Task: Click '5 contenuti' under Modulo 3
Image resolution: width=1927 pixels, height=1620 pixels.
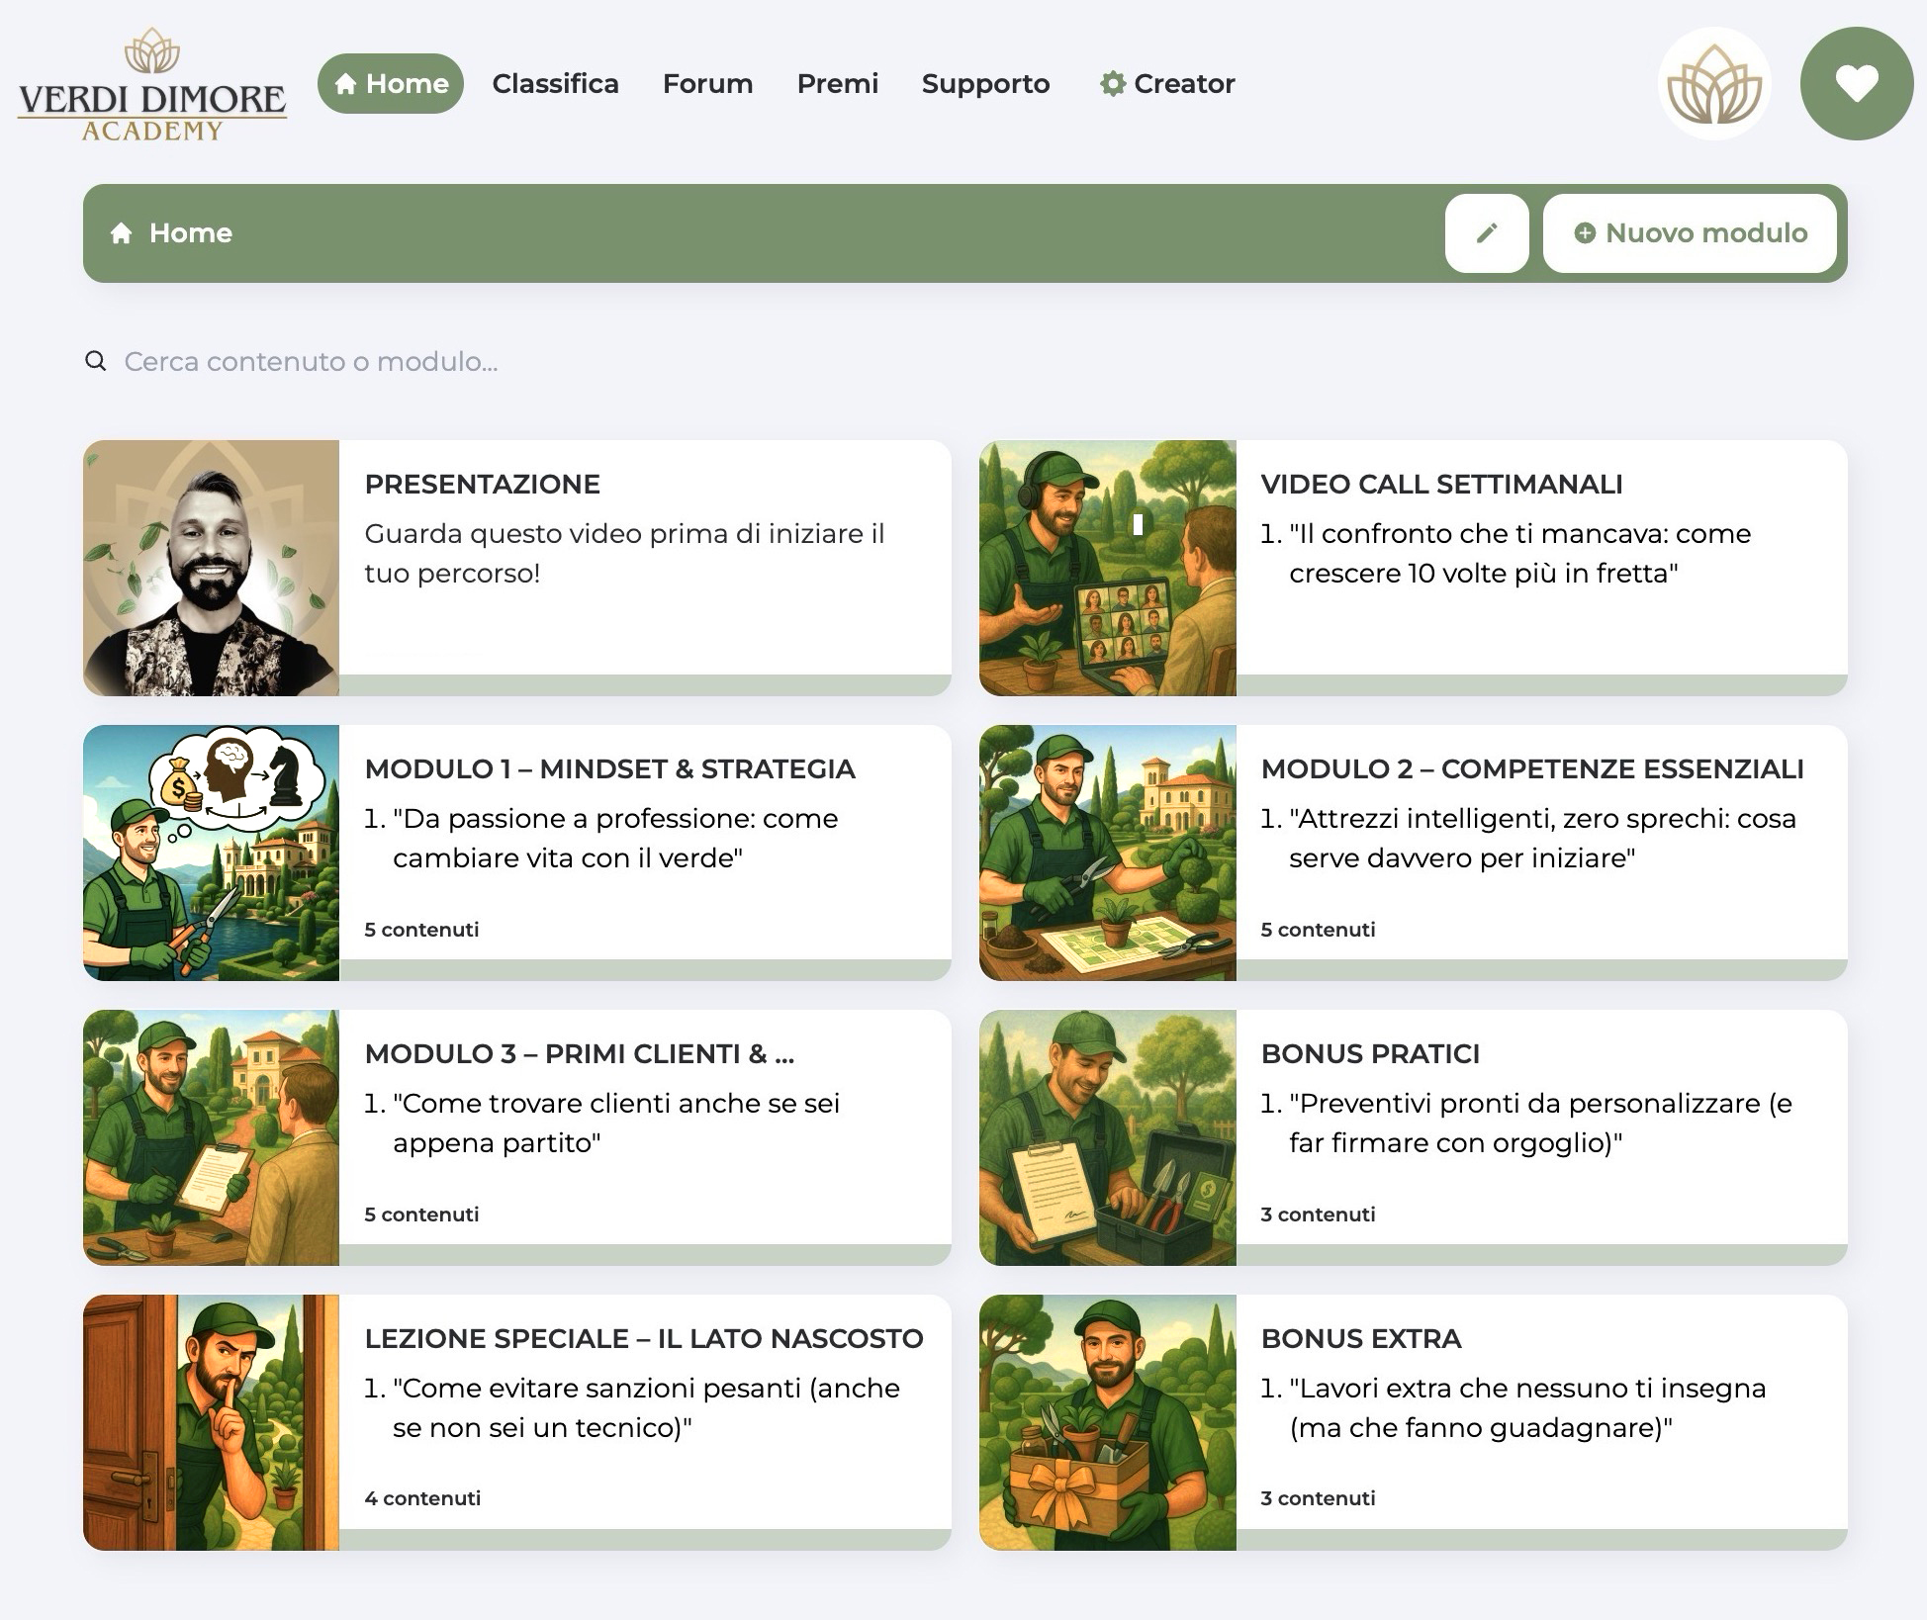Action: point(421,1215)
